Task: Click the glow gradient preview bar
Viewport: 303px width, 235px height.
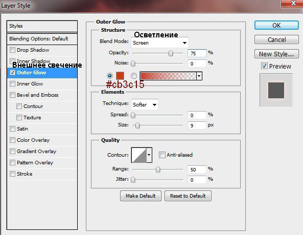Action: click(168, 76)
